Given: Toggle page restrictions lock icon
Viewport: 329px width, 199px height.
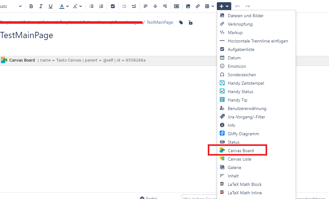Looking at the screenshot, I should pos(190,22).
